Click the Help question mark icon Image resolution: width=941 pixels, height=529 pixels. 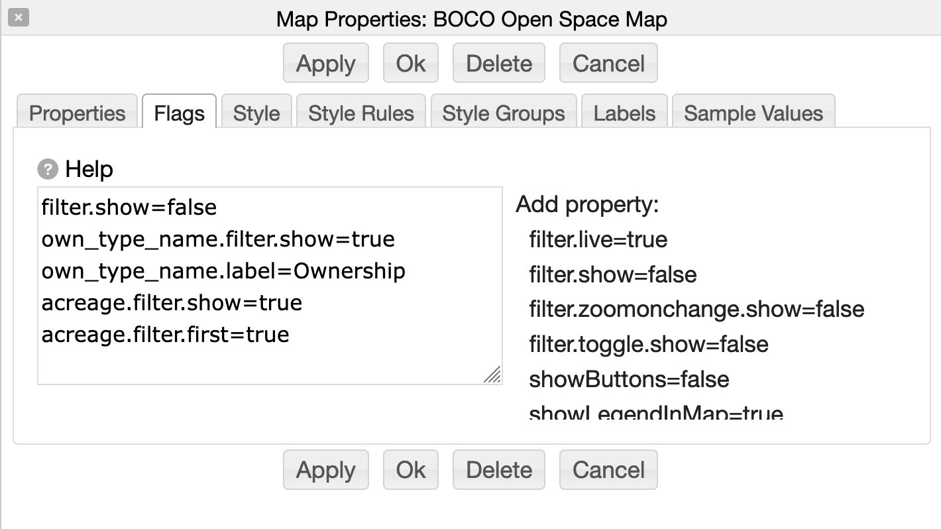click(x=48, y=170)
